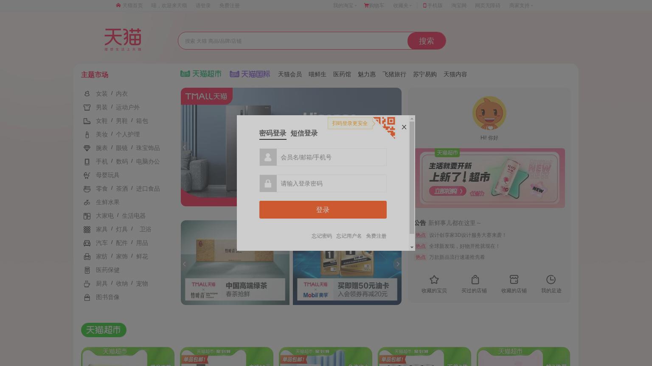
Task: Open the 忘记密码 link
Action: tap(322, 236)
